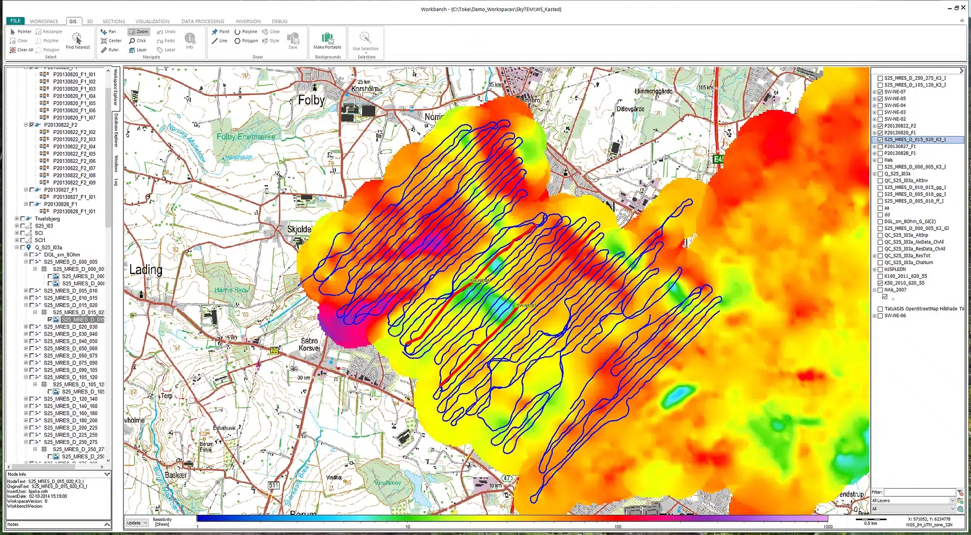Select the Pointer tool

click(x=21, y=32)
